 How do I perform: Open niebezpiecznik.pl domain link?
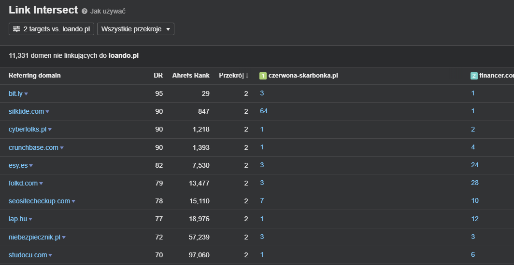tap(34, 237)
